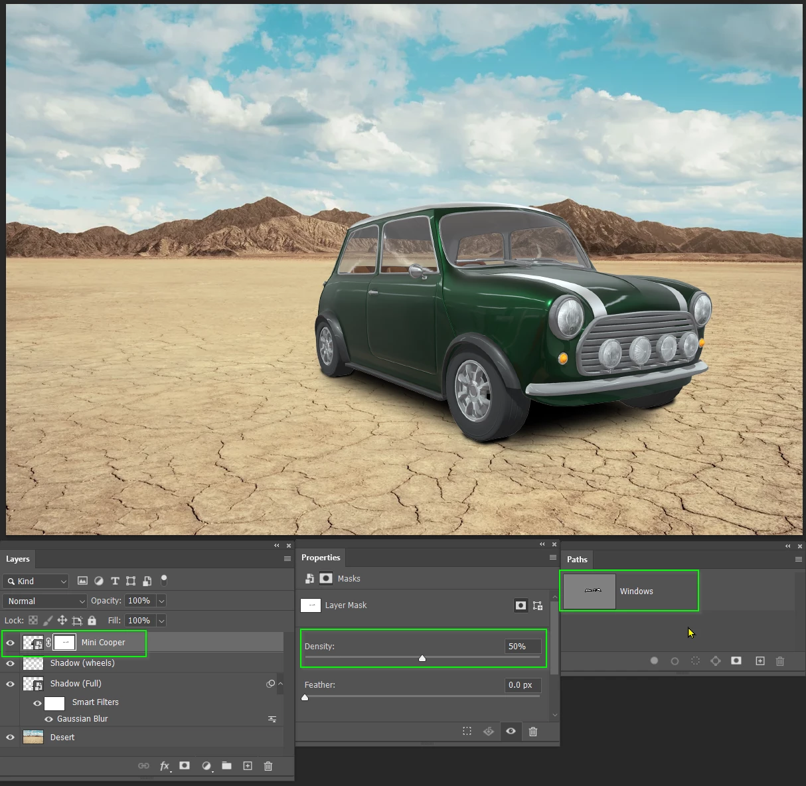
Task: Load path as a selection in Paths panel
Action: 695,661
